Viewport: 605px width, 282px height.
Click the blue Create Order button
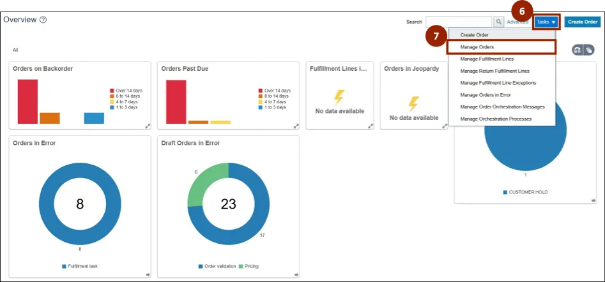click(x=582, y=22)
